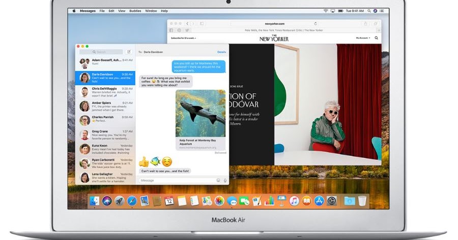Add a new Safari tab

[x=379, y=30]
